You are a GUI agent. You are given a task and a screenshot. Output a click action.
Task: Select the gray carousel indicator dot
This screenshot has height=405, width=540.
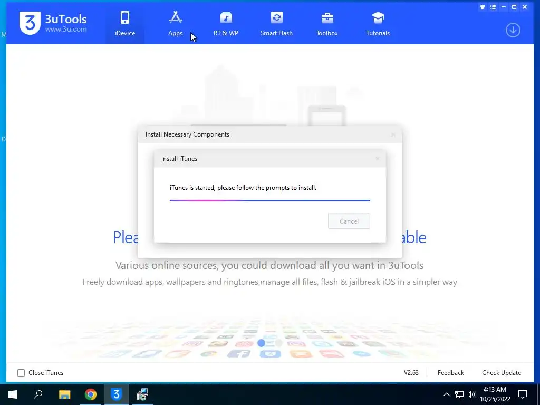(x=278, y=343)
